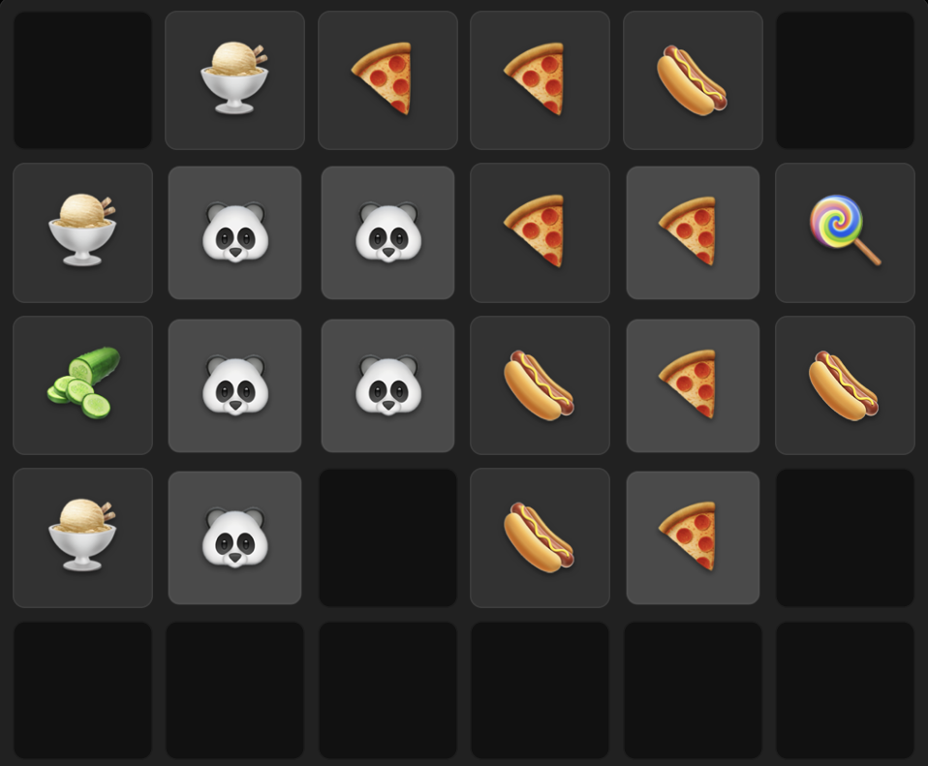Image resolution: width=928 pixels, height=766 pixels.
Task: Click the pizza tile right of top-row ice cream
Action: pos(387,79)
